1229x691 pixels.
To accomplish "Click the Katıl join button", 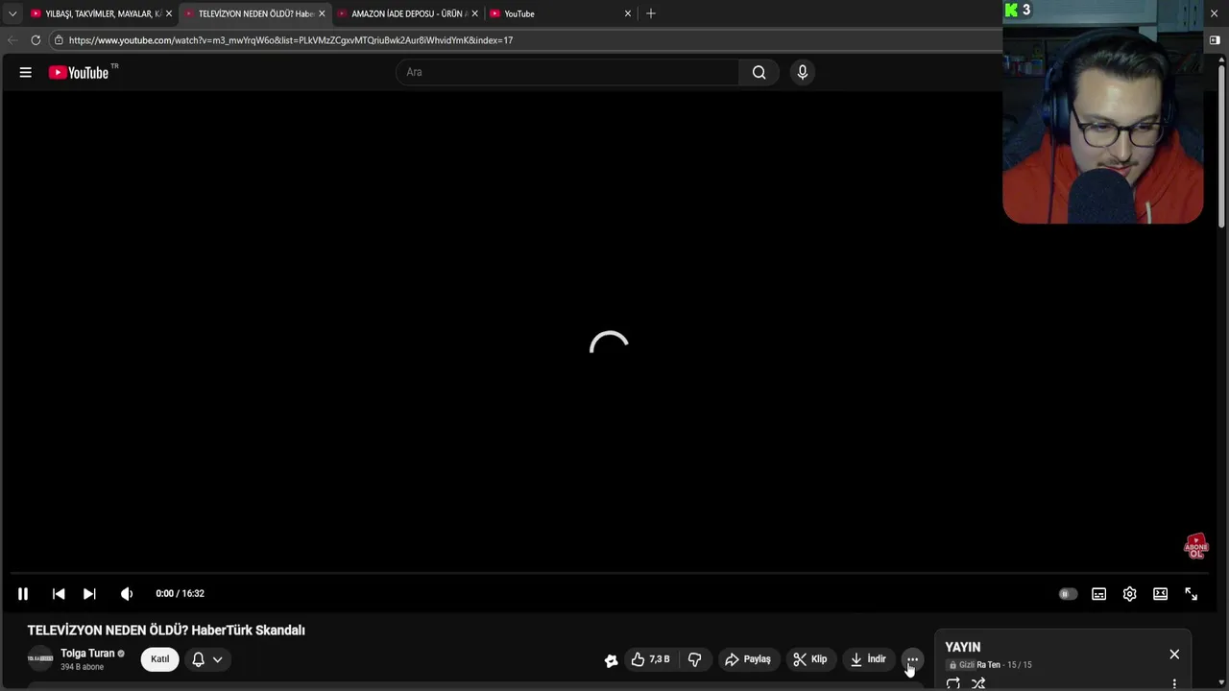I will (x=160, y=659).
